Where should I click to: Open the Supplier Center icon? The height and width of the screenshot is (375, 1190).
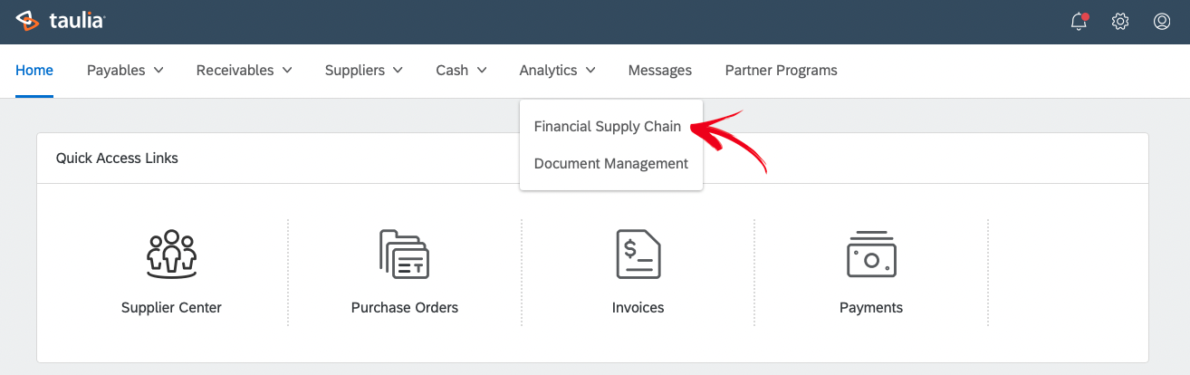(x=171, y=255)
